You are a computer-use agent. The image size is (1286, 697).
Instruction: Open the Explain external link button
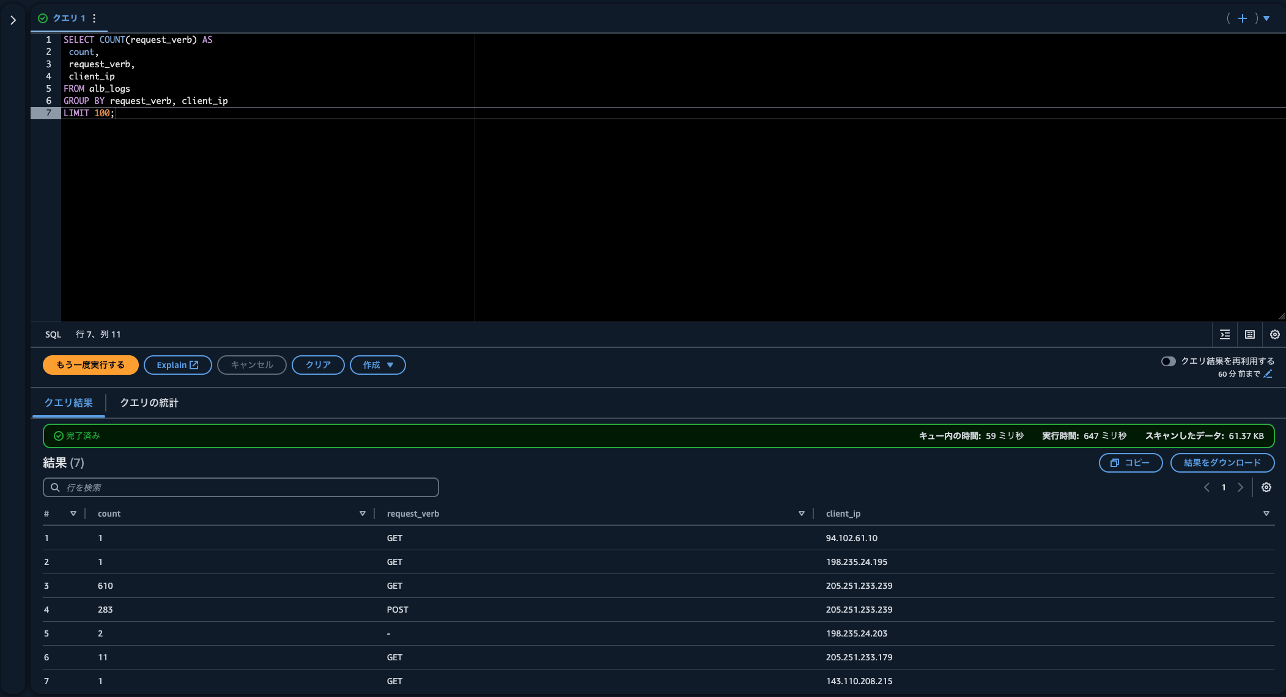(177, 365)
